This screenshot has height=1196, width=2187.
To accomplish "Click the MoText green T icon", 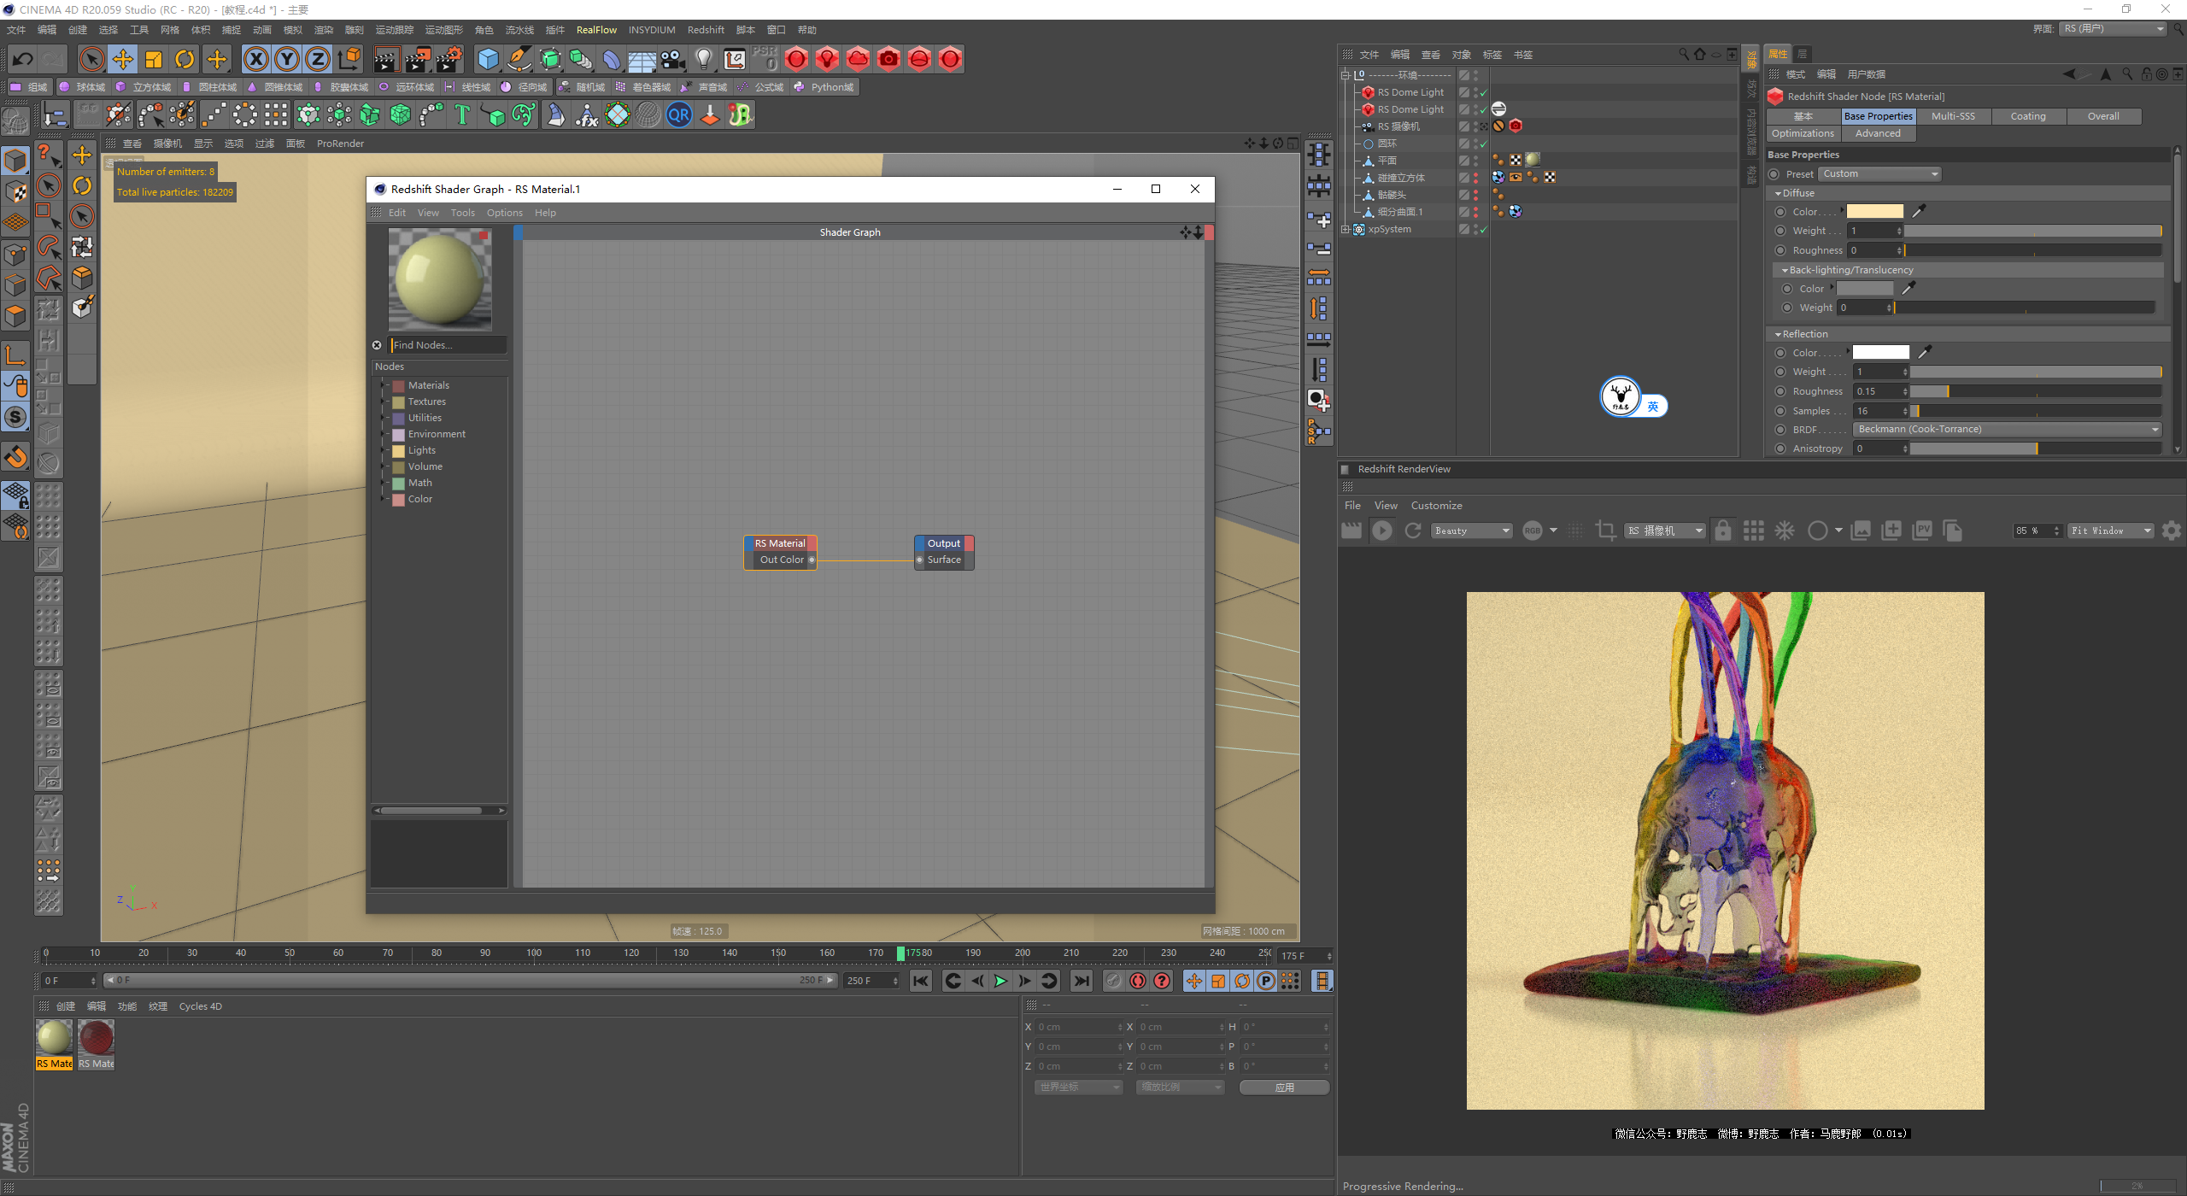I will [x=462, y=114].
